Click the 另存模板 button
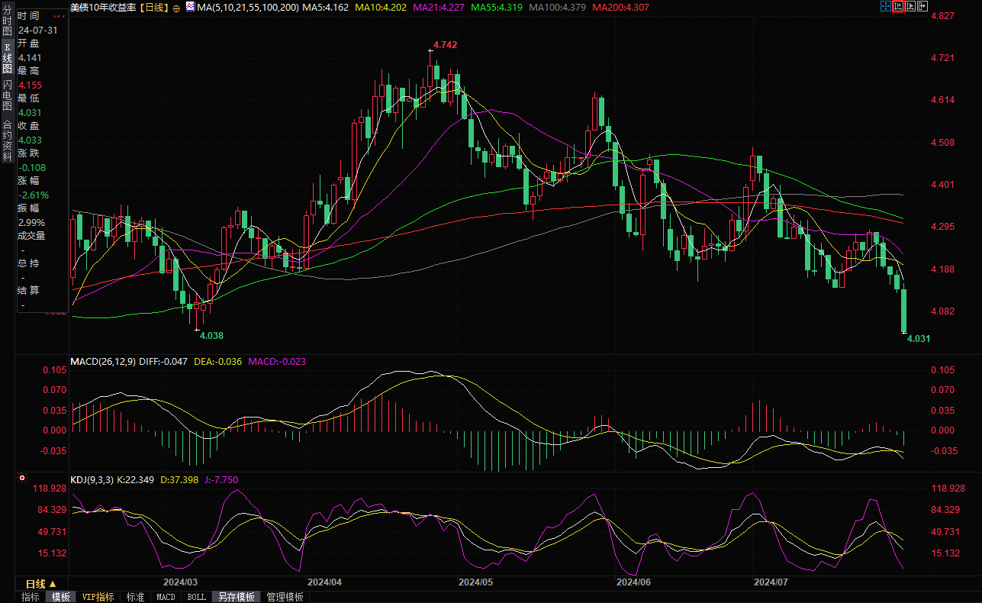Screen dimensions: 982x603 point(236,597)
